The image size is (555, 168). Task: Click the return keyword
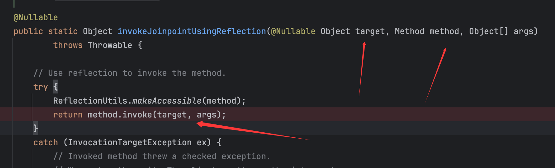tap(68, 115)
